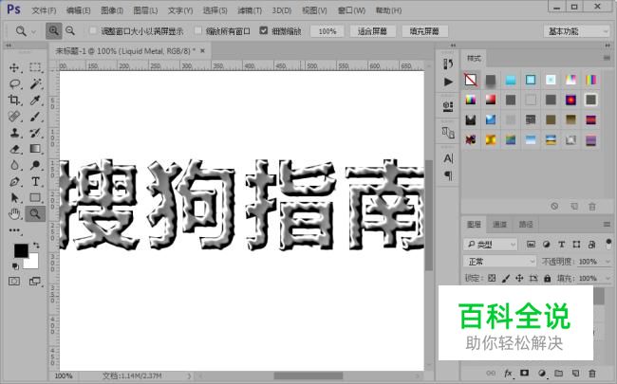Select the Pen tool
Image resolution: width=617 pixels, height=384 pixels.
pyautogui.click(x=14, y=182)
